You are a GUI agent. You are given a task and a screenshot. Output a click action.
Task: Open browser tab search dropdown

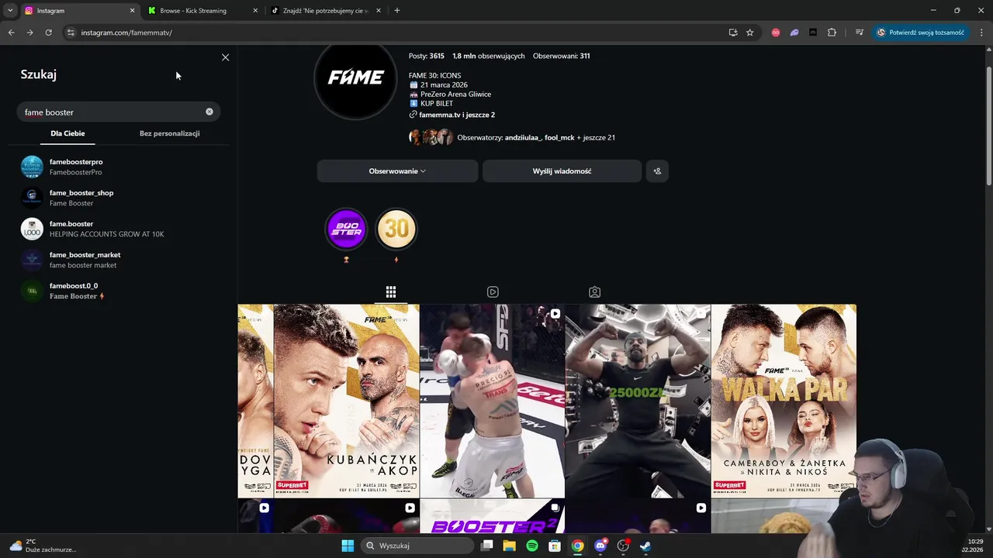tap(9, 11)
